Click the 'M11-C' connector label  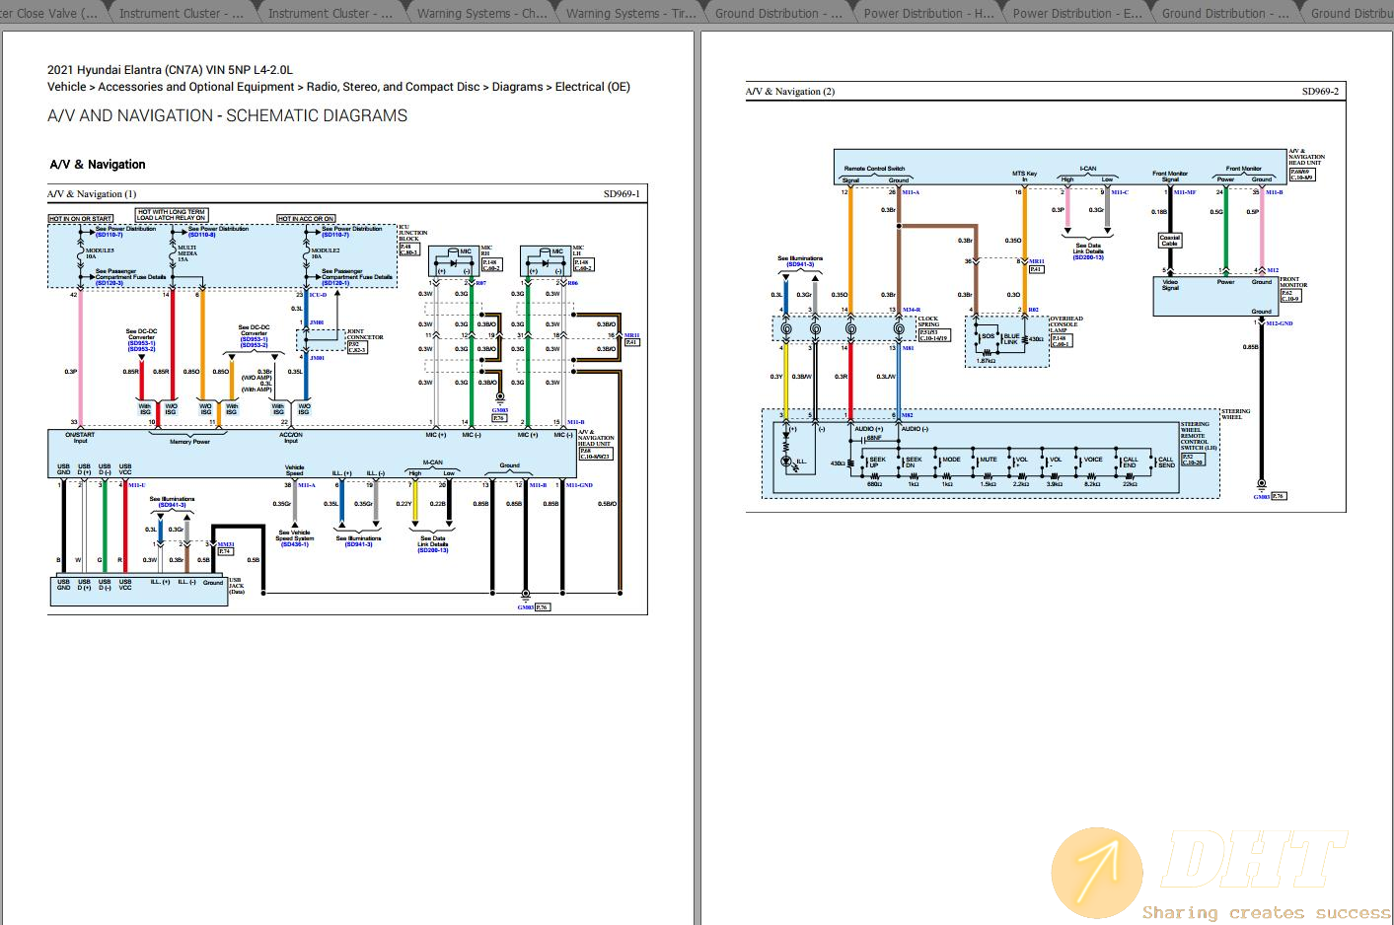1120,192
